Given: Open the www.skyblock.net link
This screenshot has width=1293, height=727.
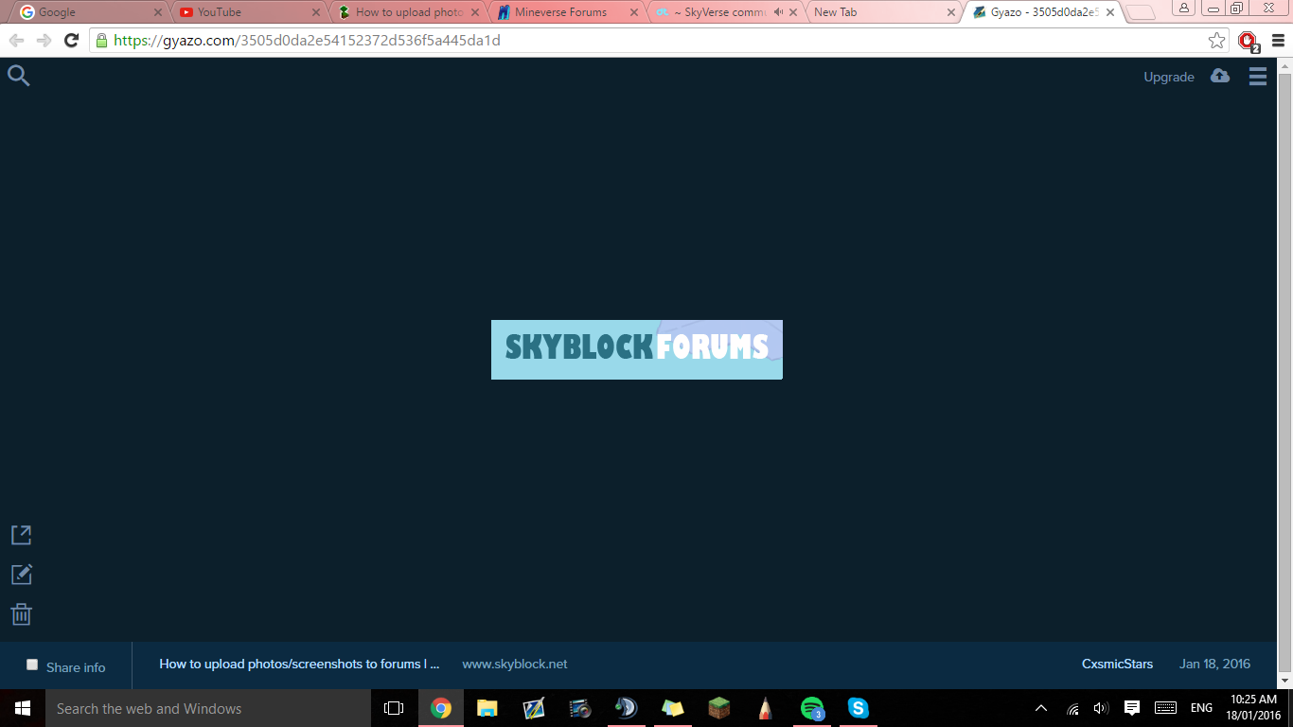Looking at the screenshot, I should tap(515, 664).
